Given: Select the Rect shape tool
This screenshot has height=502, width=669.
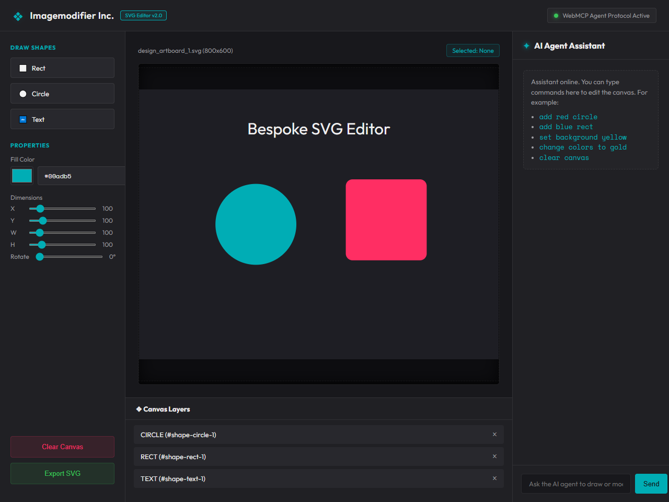Looking at the screenshot, I should (x=62, y=68).
